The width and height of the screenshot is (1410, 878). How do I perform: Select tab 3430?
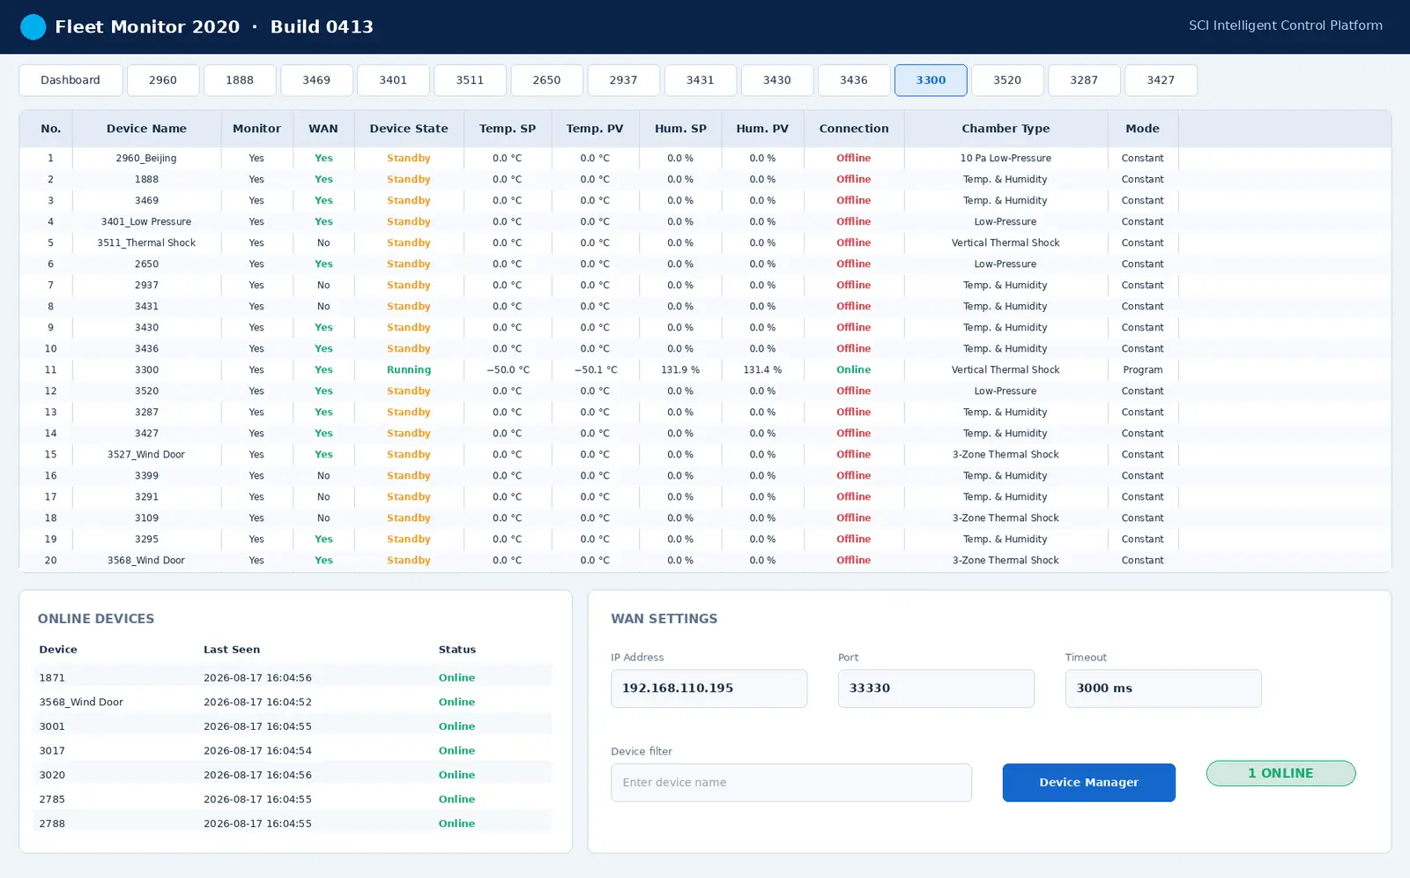point(776,80)
